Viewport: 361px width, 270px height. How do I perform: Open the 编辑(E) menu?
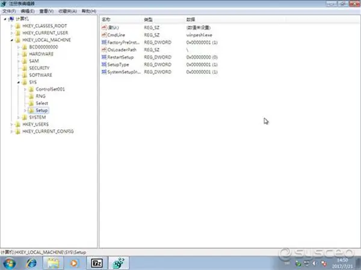(x=28, y=11)
